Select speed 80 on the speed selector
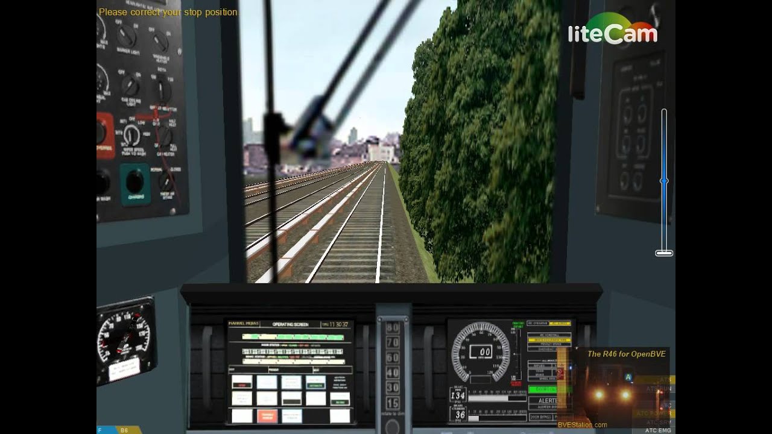Viewport: 772px width, 434px height. tap(393, 329)
